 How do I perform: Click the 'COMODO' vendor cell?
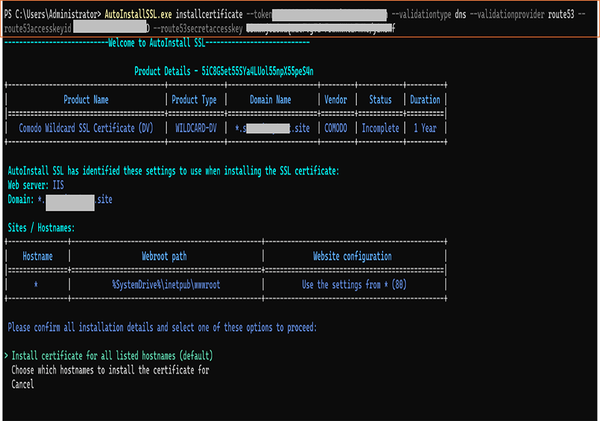(336, 128)
